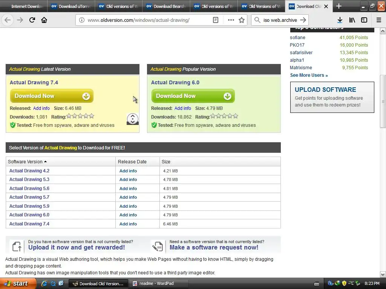Click Make a software request now
Screen dimensions: 386x289
point(214,248)
